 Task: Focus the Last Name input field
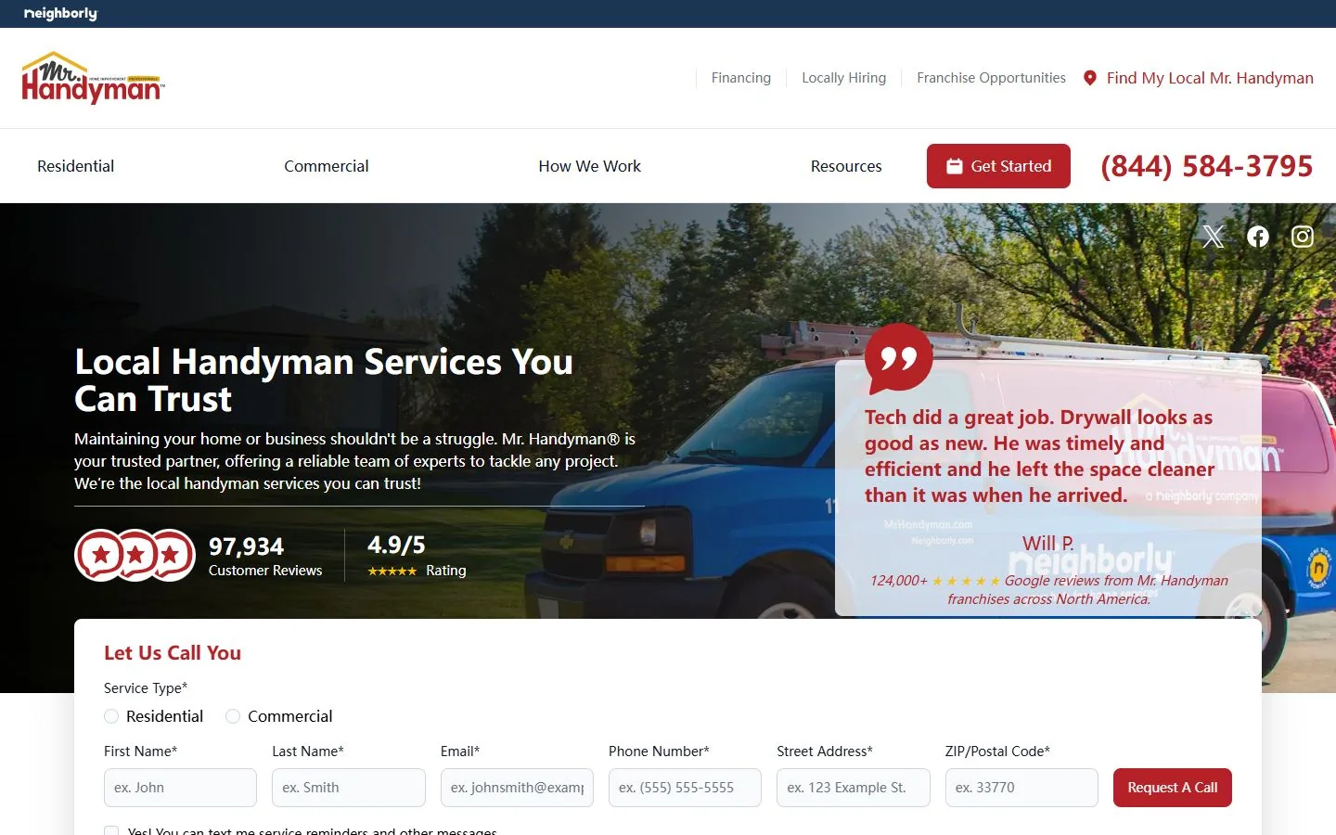349,788
